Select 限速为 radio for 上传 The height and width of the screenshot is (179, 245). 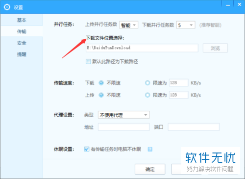pos(147,95)
